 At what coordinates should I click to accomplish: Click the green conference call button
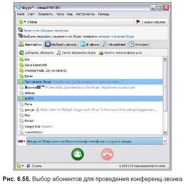[x=78, y=154]
